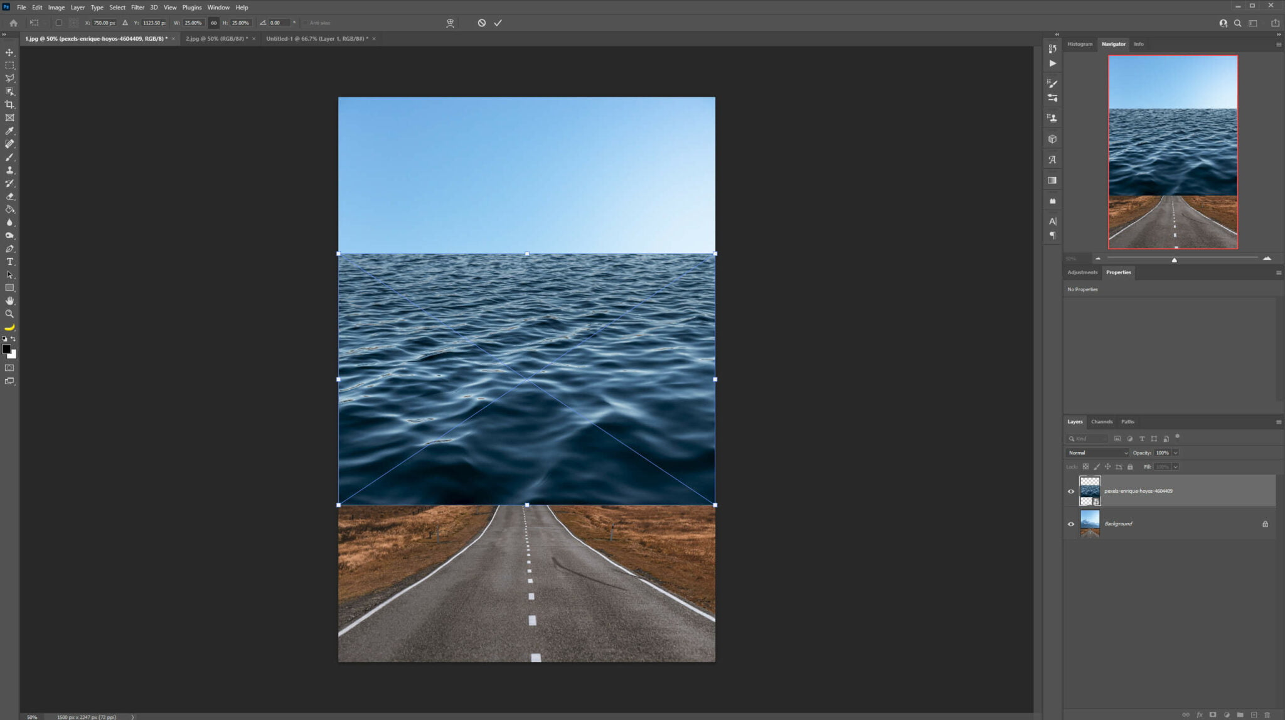The height and width of the screenshot is (720, 1285).
Task: Open the Paragraph panel icon
Action: click(1052, 235)
